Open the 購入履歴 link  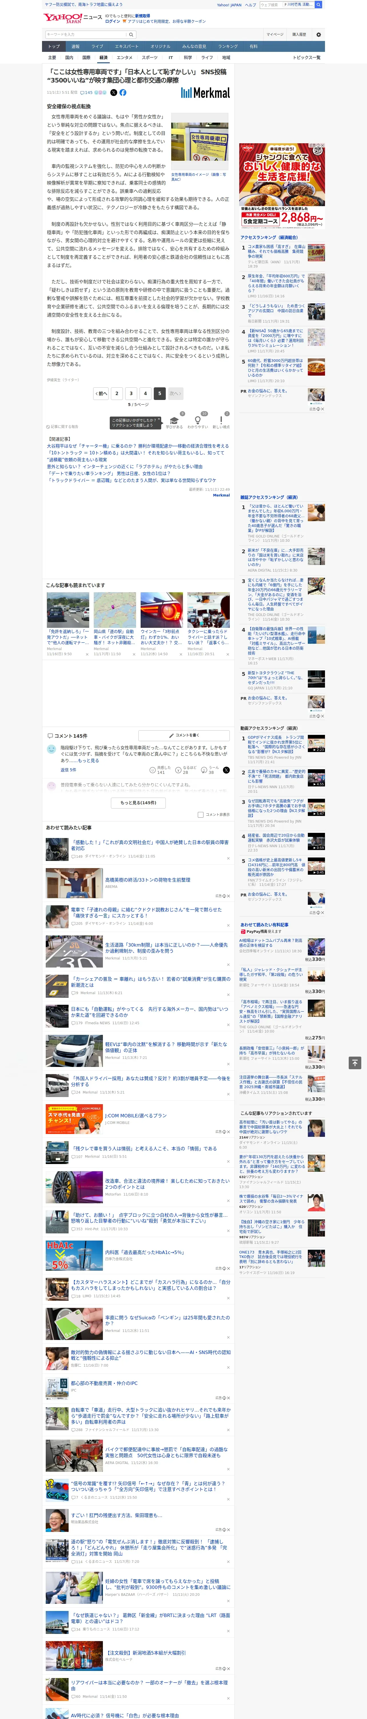299,34
